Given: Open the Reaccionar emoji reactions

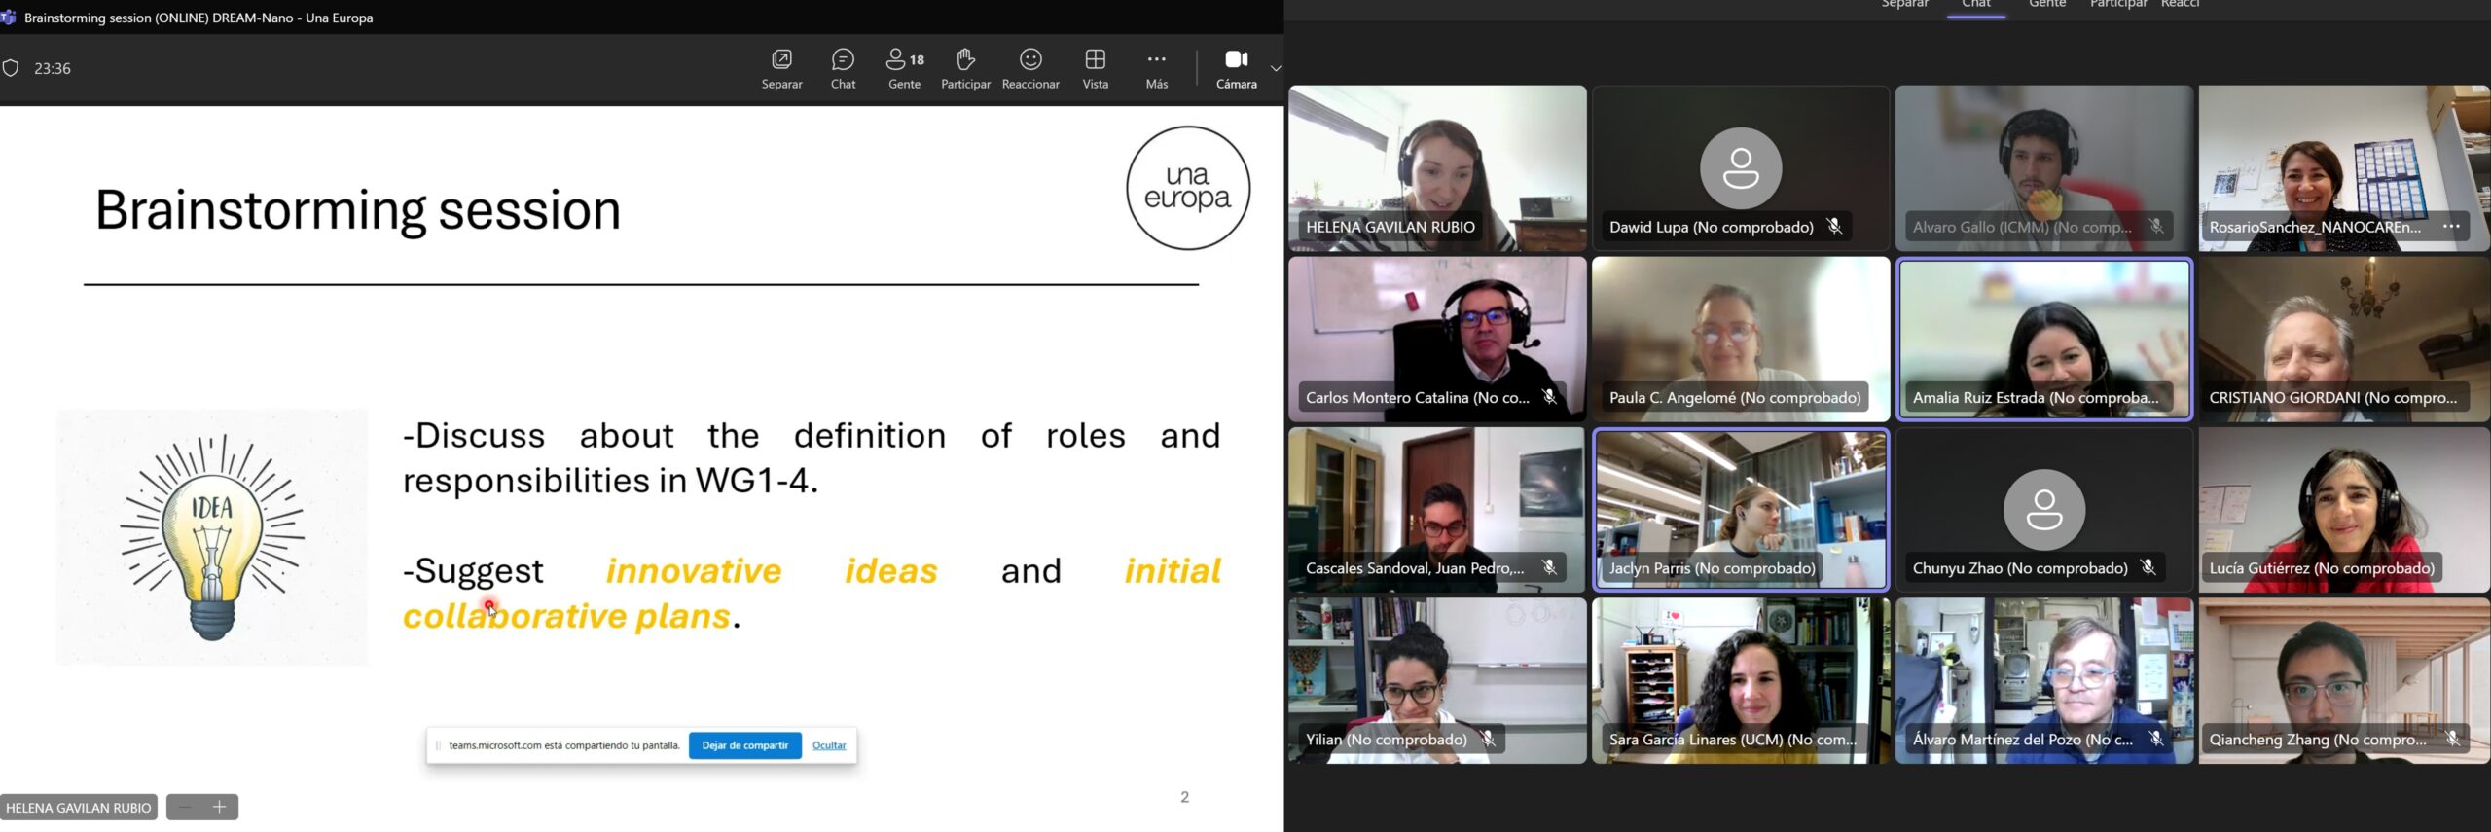Looking at the screenshot, I should (x=1030, y=60).
